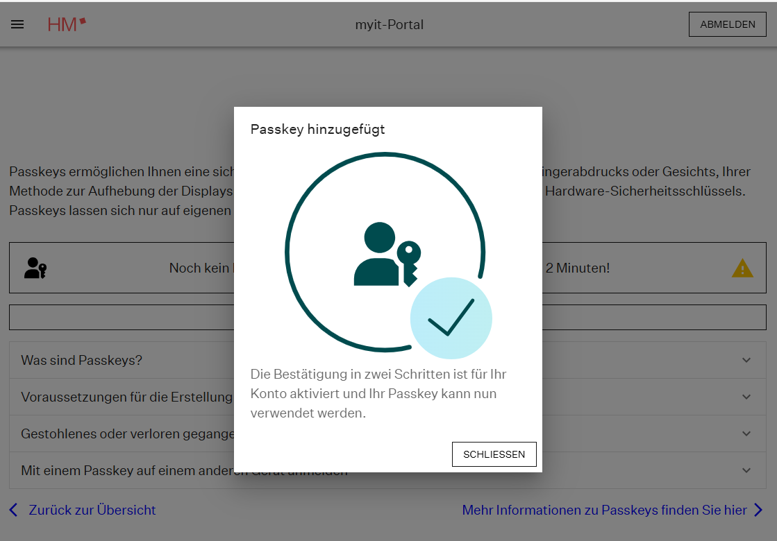Click the myit-Portal header title
Screen dimensions: 777x541
point(389,25)
